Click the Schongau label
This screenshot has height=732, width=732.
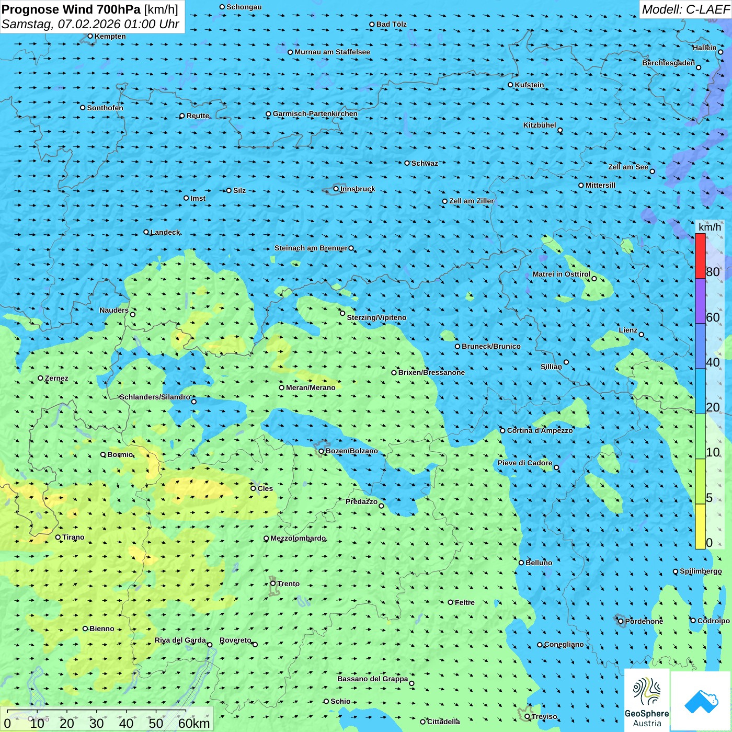click(244, 7)
